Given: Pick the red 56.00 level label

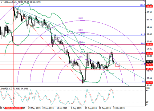Looking at the screenshot, I should tap(149, 44).
